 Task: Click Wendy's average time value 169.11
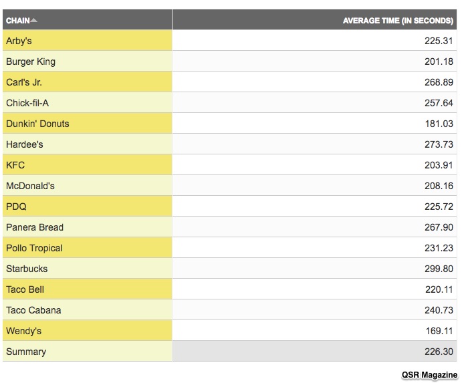click(x=439, y=331)
